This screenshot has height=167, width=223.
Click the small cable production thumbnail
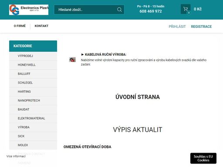72,60
